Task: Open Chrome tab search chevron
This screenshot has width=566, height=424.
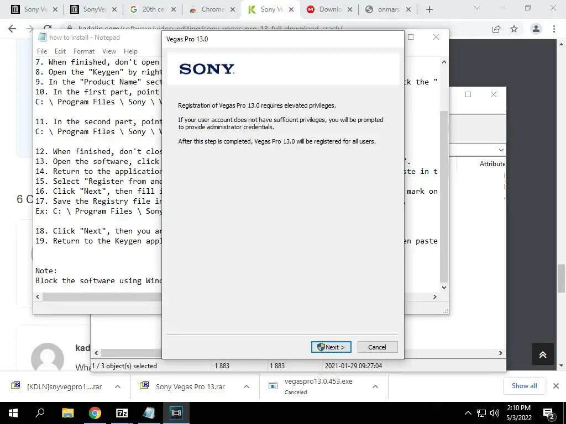Action: pyautogui.click(x=477, y=8)
